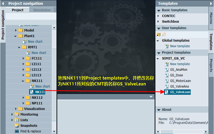
Task: Click About panel scroll right arrow
Action: click(206, 132)
